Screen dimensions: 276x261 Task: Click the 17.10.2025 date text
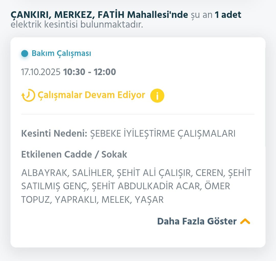[x=41, y=72]
